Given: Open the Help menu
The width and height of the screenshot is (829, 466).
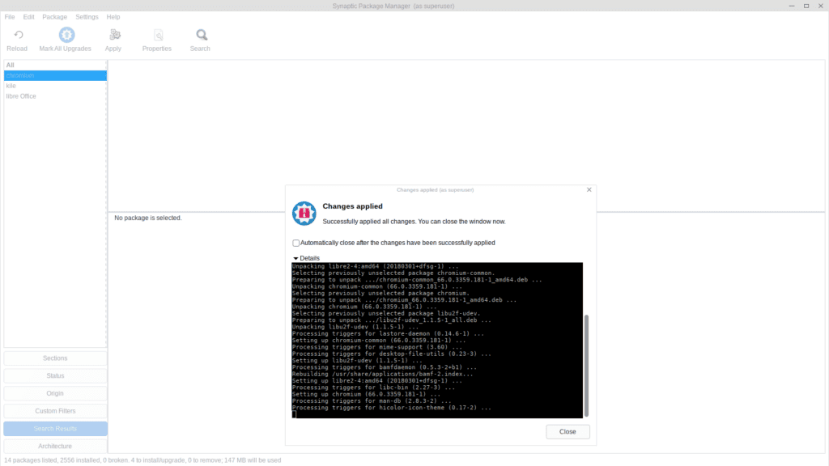Looking at the screenshot, I should 113,17.
